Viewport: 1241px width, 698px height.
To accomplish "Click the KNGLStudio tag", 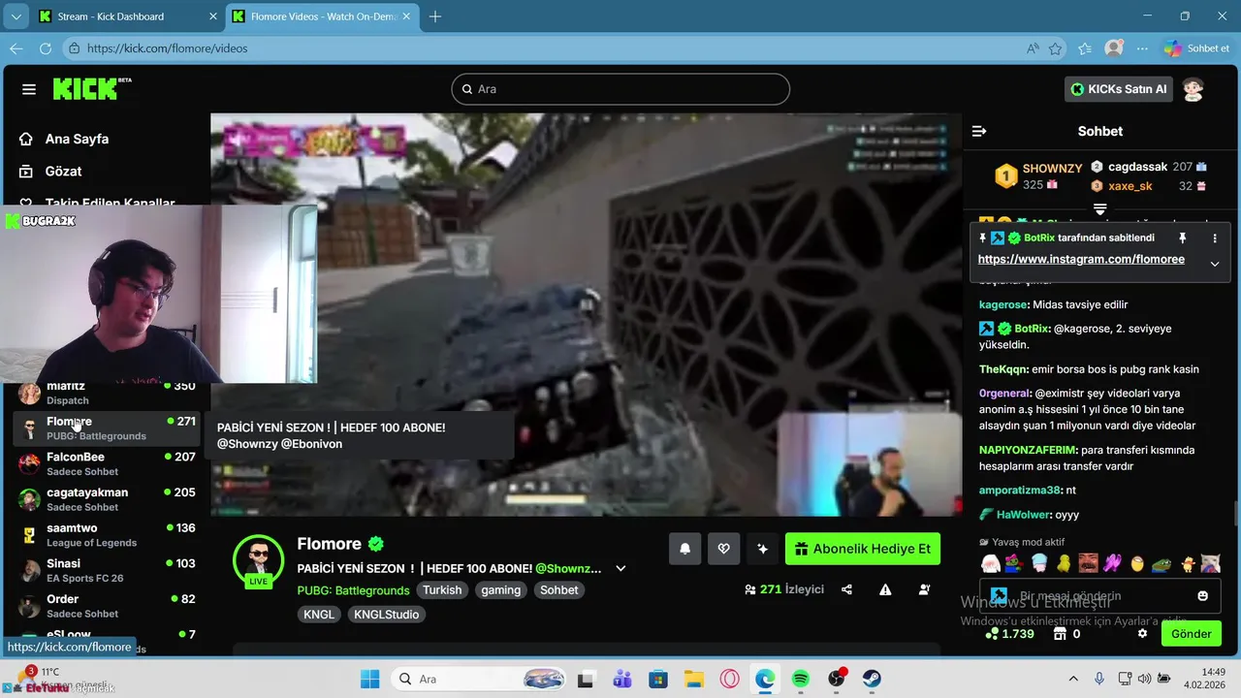I will click(x=386, y=614).
